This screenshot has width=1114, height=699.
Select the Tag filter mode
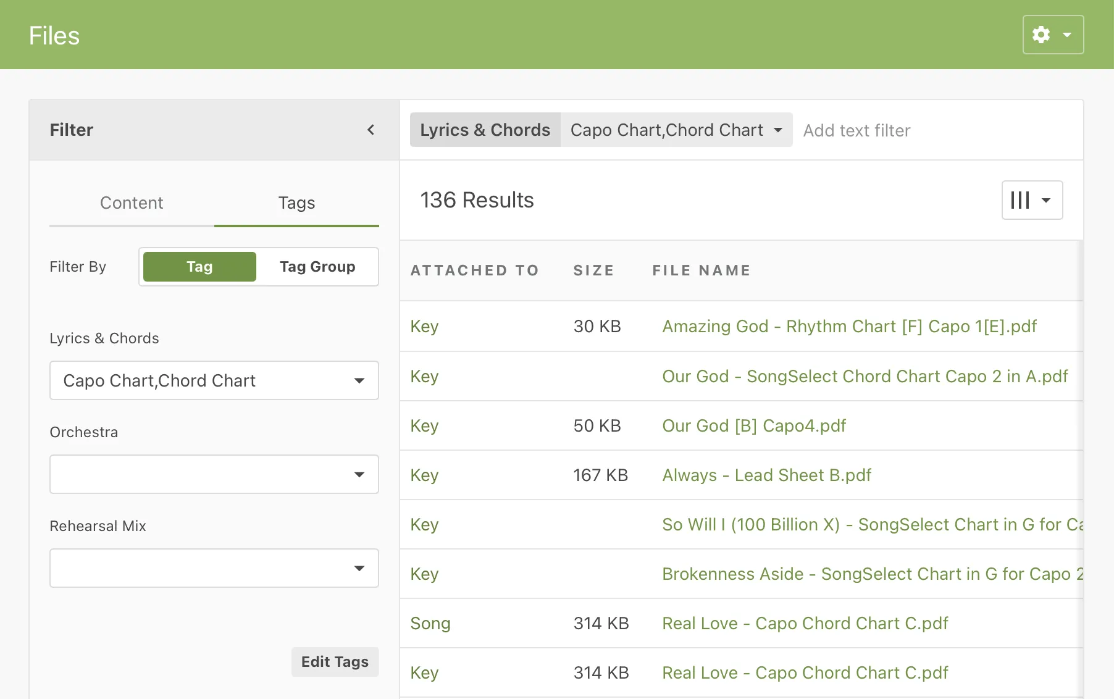coord(199,266)
